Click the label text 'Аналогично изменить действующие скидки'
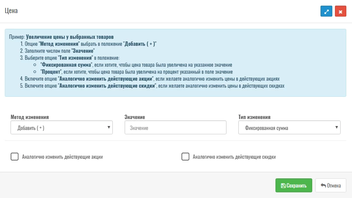The image size is (352, 198). [234, 157]
